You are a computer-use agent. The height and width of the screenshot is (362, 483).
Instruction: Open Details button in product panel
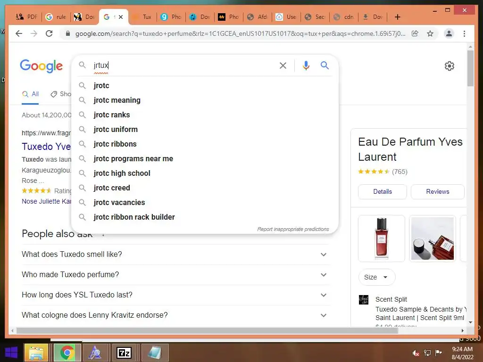(382, 191)
